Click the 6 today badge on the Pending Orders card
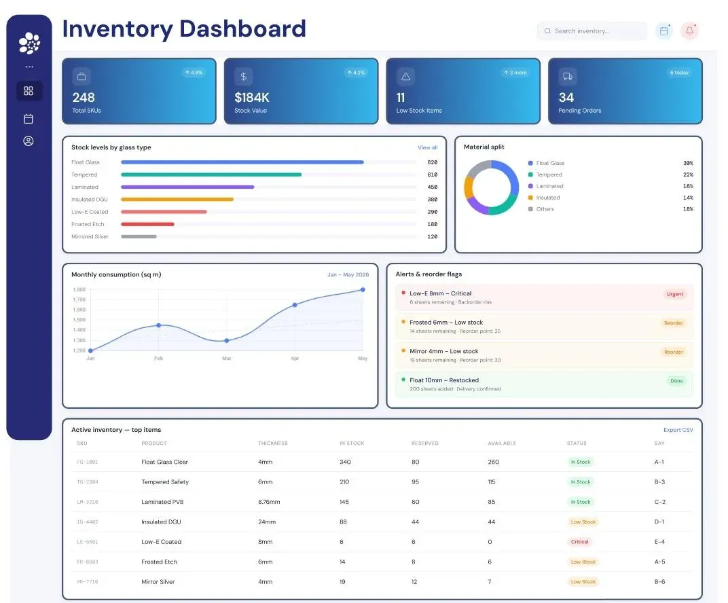The image size is (728, 603). [679, 73]
